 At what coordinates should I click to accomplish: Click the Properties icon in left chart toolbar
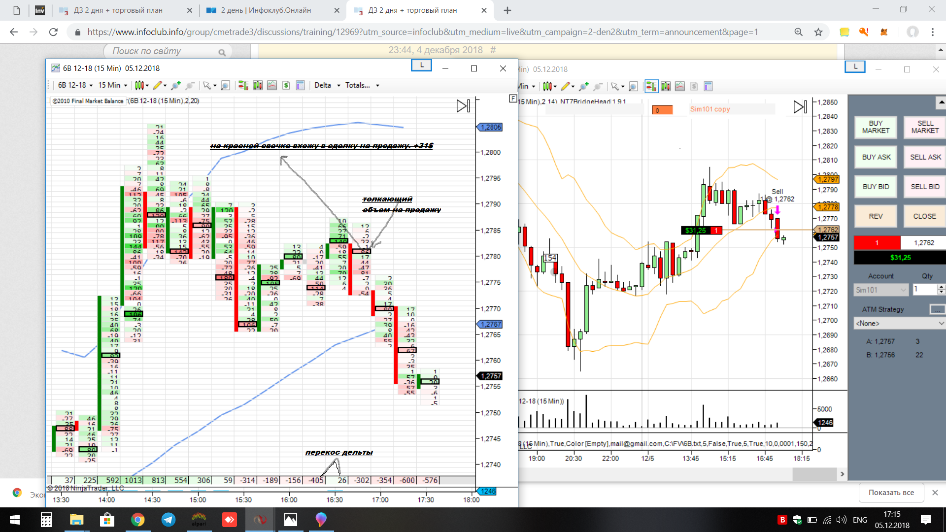[x=300, y=85]
